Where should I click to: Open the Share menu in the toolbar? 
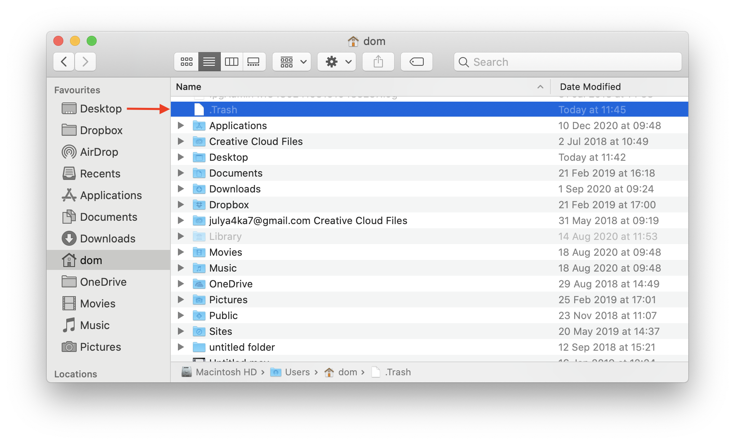[x=378, y=61]
